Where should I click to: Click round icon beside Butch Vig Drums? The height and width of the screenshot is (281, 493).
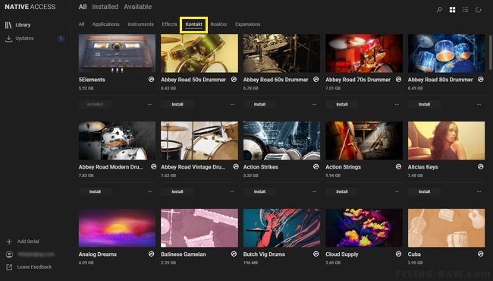pyautogui.click(x=316, y=254)
